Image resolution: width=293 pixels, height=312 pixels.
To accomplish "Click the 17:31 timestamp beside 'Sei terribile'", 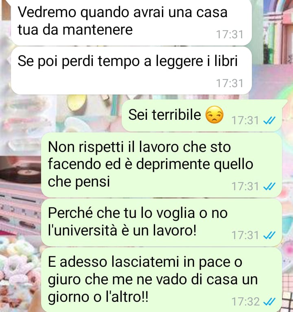I will pyautogui.click(x=245, y=121).
